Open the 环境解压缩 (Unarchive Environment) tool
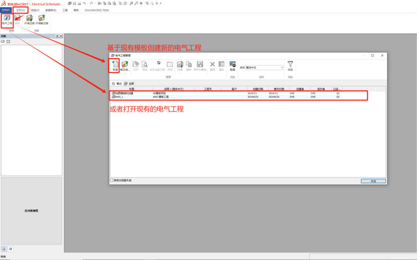 [42, 19]
